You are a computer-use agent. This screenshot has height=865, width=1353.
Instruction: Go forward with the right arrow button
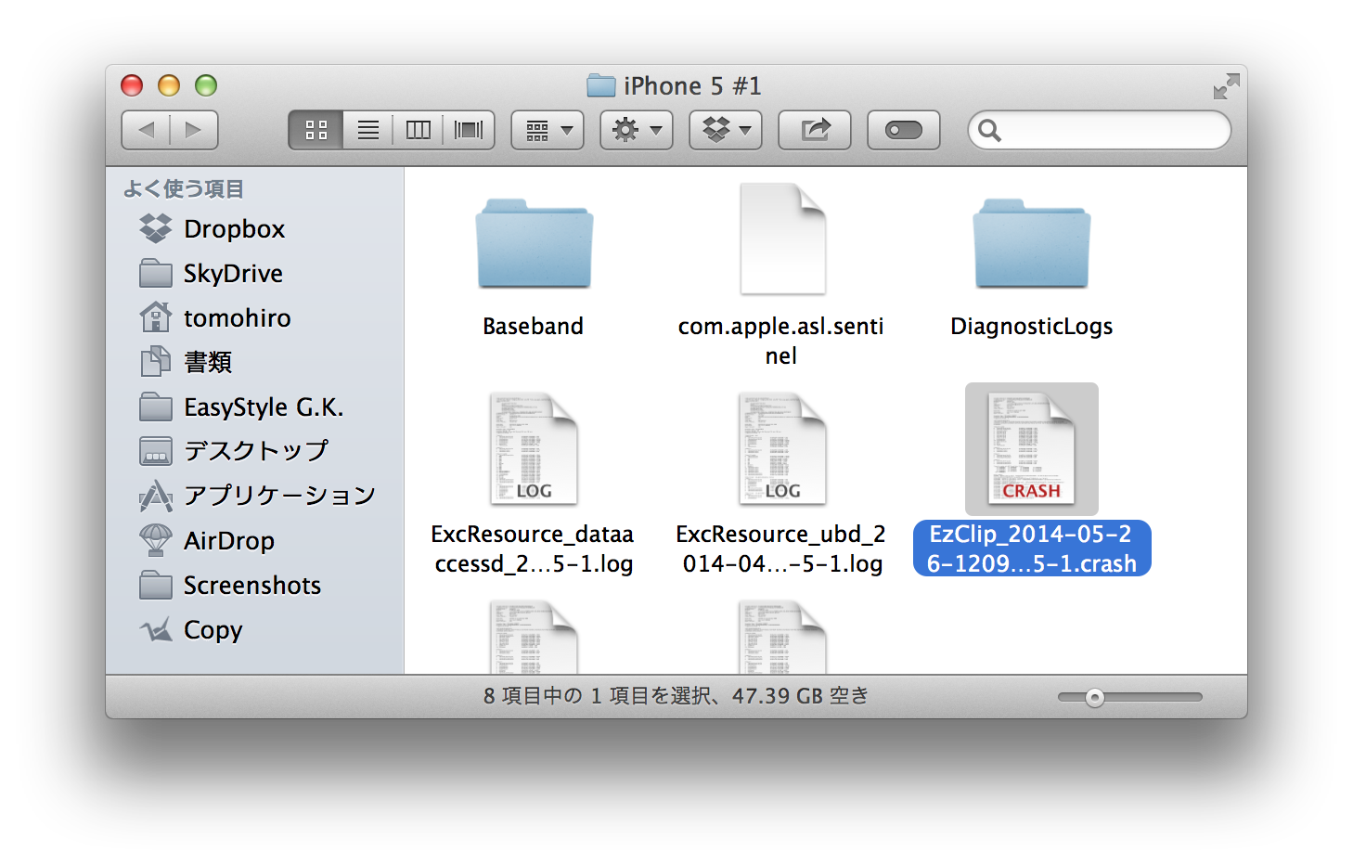194,130
